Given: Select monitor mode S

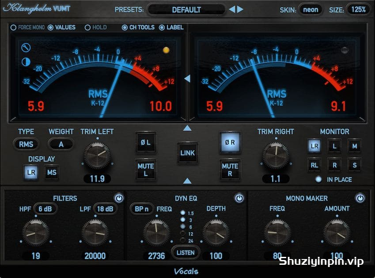Looking at the screenshot, I should [x=354, y=165].
